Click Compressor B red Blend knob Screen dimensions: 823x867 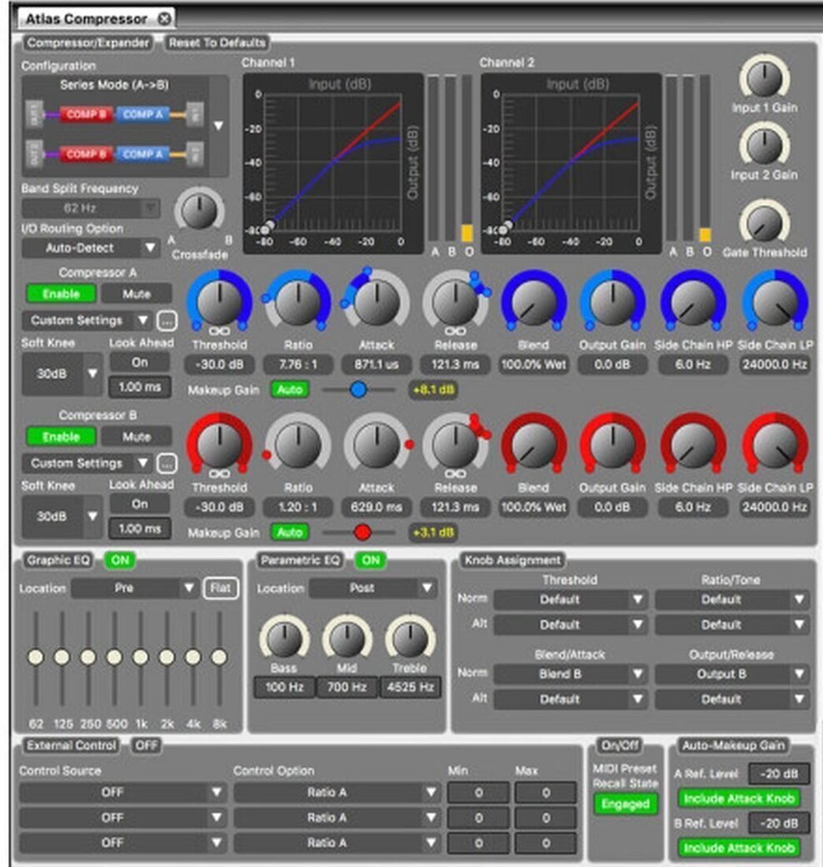point(534,443)
